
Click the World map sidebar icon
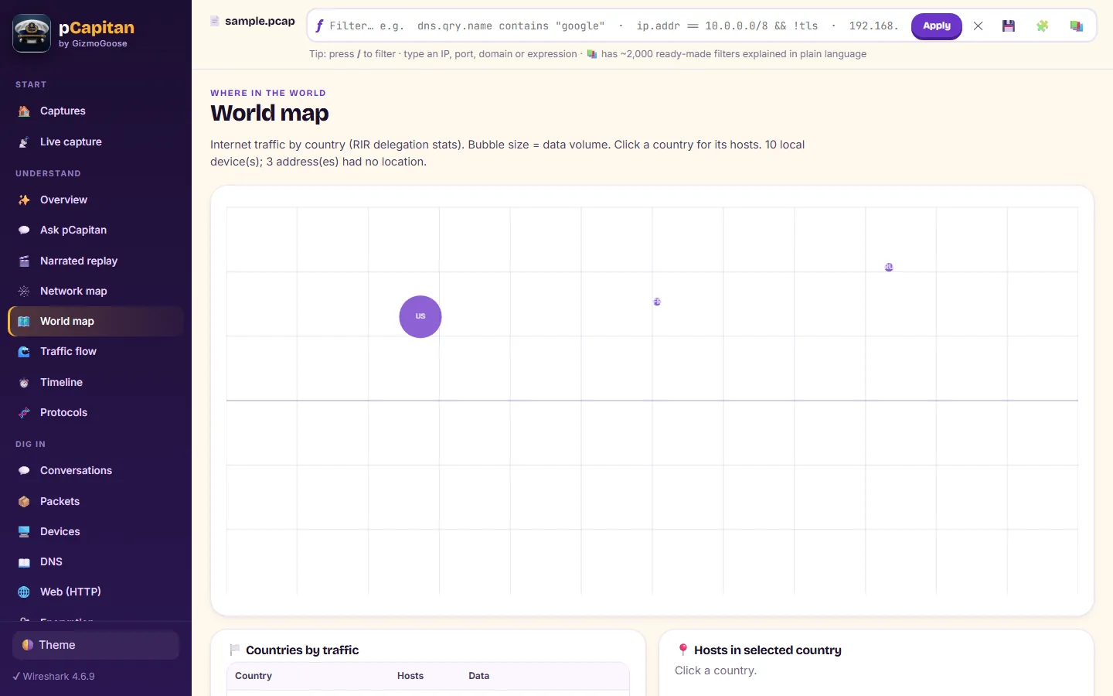click(24, 322)
